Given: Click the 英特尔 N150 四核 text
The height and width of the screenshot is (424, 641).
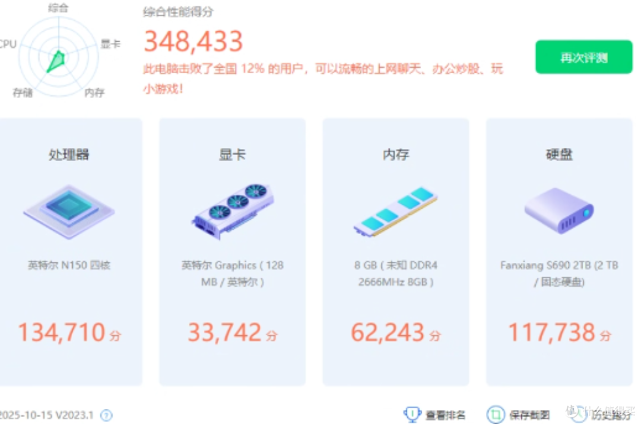Looking at the screenshot, I should 69,265.
